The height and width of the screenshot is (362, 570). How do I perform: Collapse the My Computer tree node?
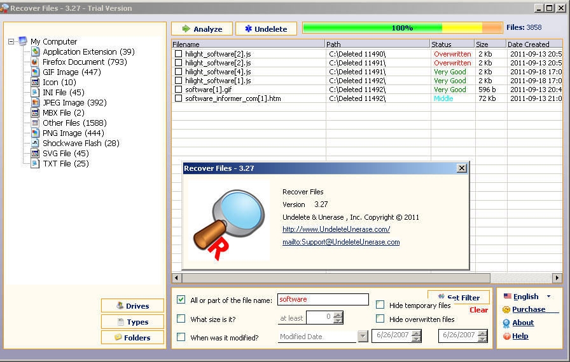click(x=11, y=42)
